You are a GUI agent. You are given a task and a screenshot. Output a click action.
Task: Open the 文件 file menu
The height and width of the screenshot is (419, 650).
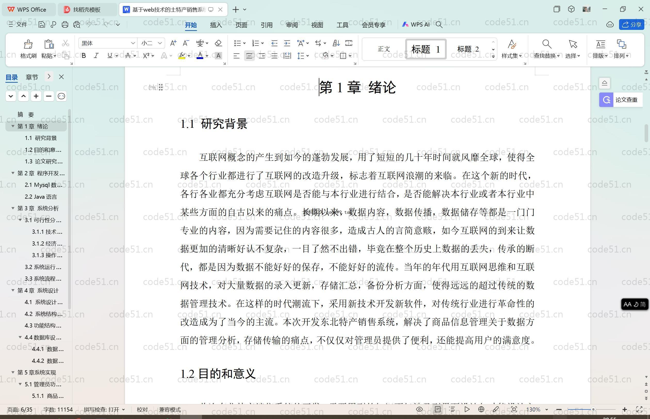[x=18, y=24]
